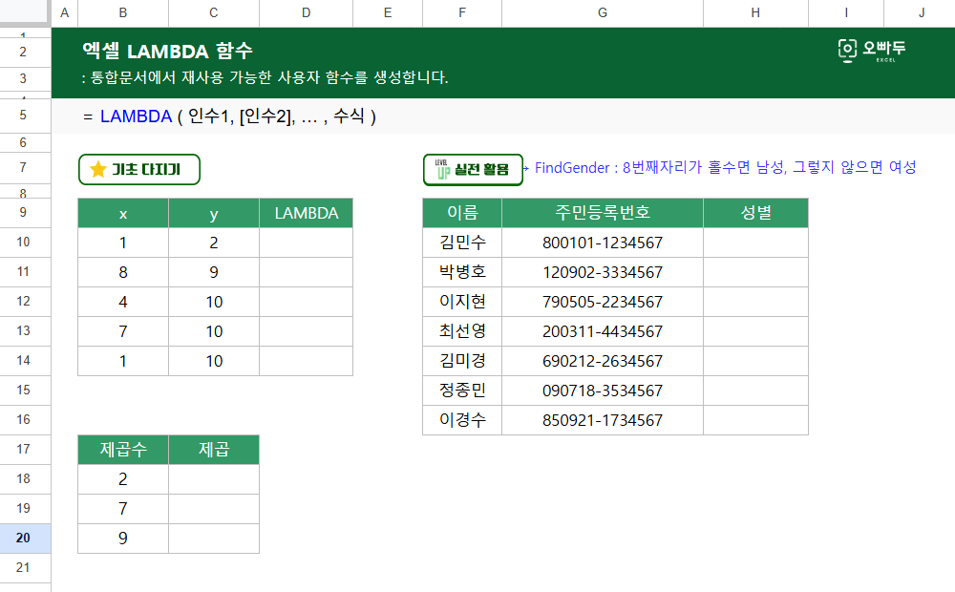The width and height of the screenshot is (955, 592).
Task: Click ID number 090718-3534567
Action: pos(603,391)
